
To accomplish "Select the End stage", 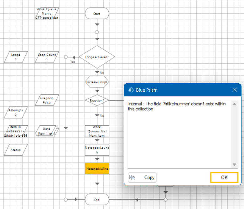I will tap(97, 200).
